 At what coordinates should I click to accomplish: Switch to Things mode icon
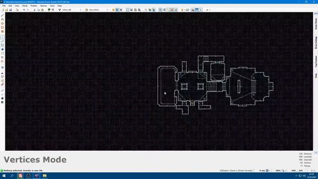click(2, 49)
